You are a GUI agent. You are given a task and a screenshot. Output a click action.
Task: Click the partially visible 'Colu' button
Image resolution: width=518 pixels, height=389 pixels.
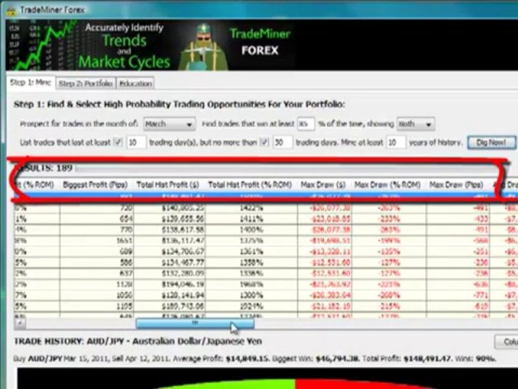tap(506, 341)
